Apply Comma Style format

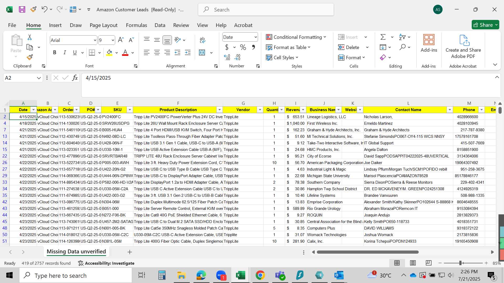pos(253,47)
